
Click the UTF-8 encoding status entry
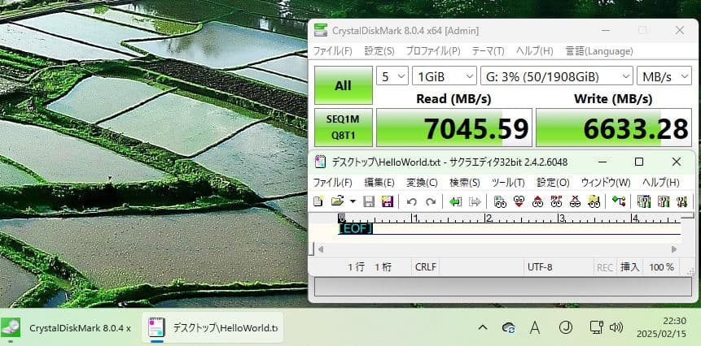(540, 267)
